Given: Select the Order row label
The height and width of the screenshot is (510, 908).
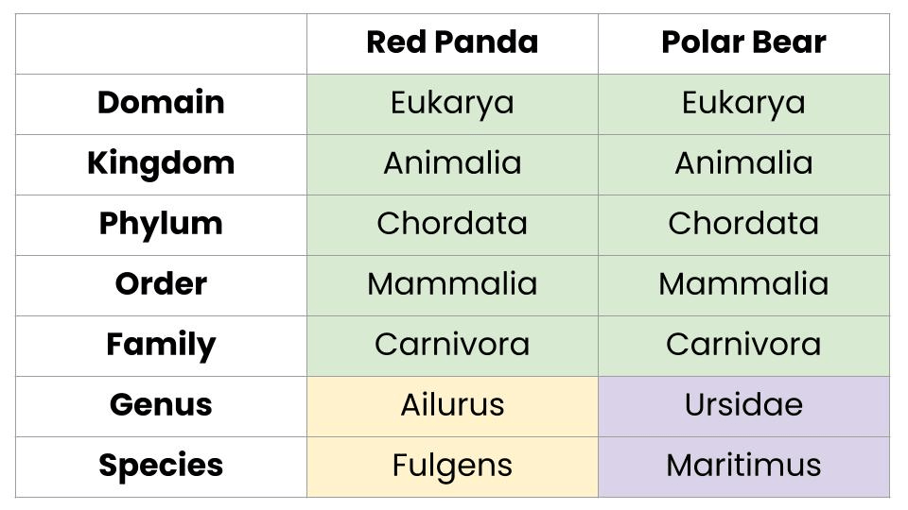Looking at the screenshot, I should pyautogui.click(x=161, y=284).
